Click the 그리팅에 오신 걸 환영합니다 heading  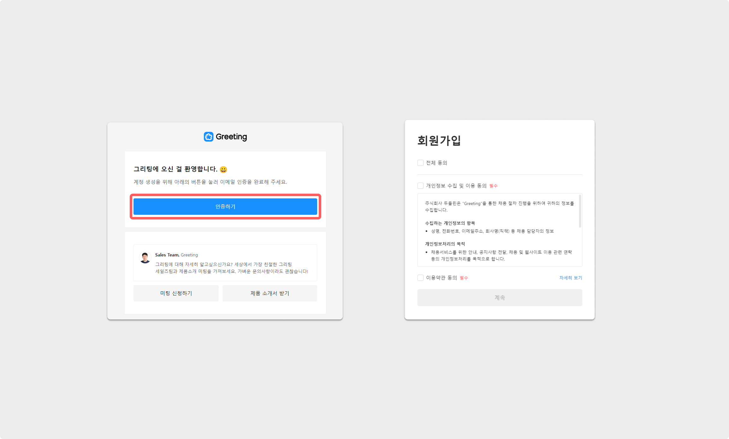coord(175,169)
